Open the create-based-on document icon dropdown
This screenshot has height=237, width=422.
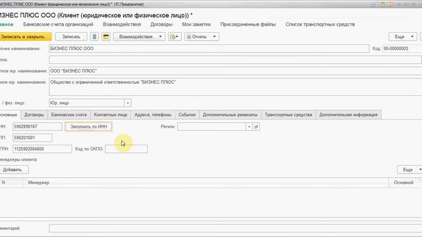pyautogui.click(x=175, y=37)
